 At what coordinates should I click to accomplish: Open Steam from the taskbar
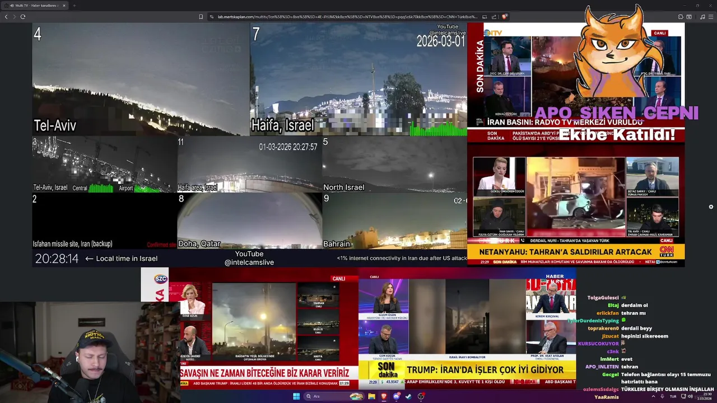(x=408, y=396)
